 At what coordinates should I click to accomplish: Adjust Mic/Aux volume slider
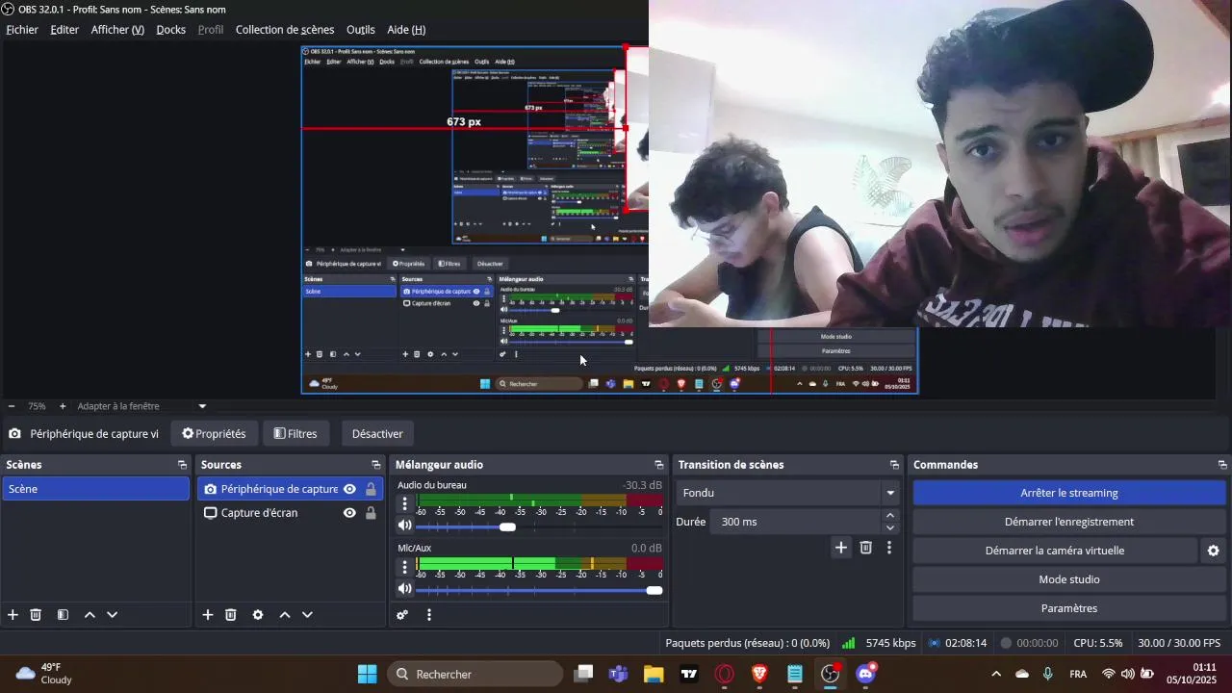coord(654,590)
